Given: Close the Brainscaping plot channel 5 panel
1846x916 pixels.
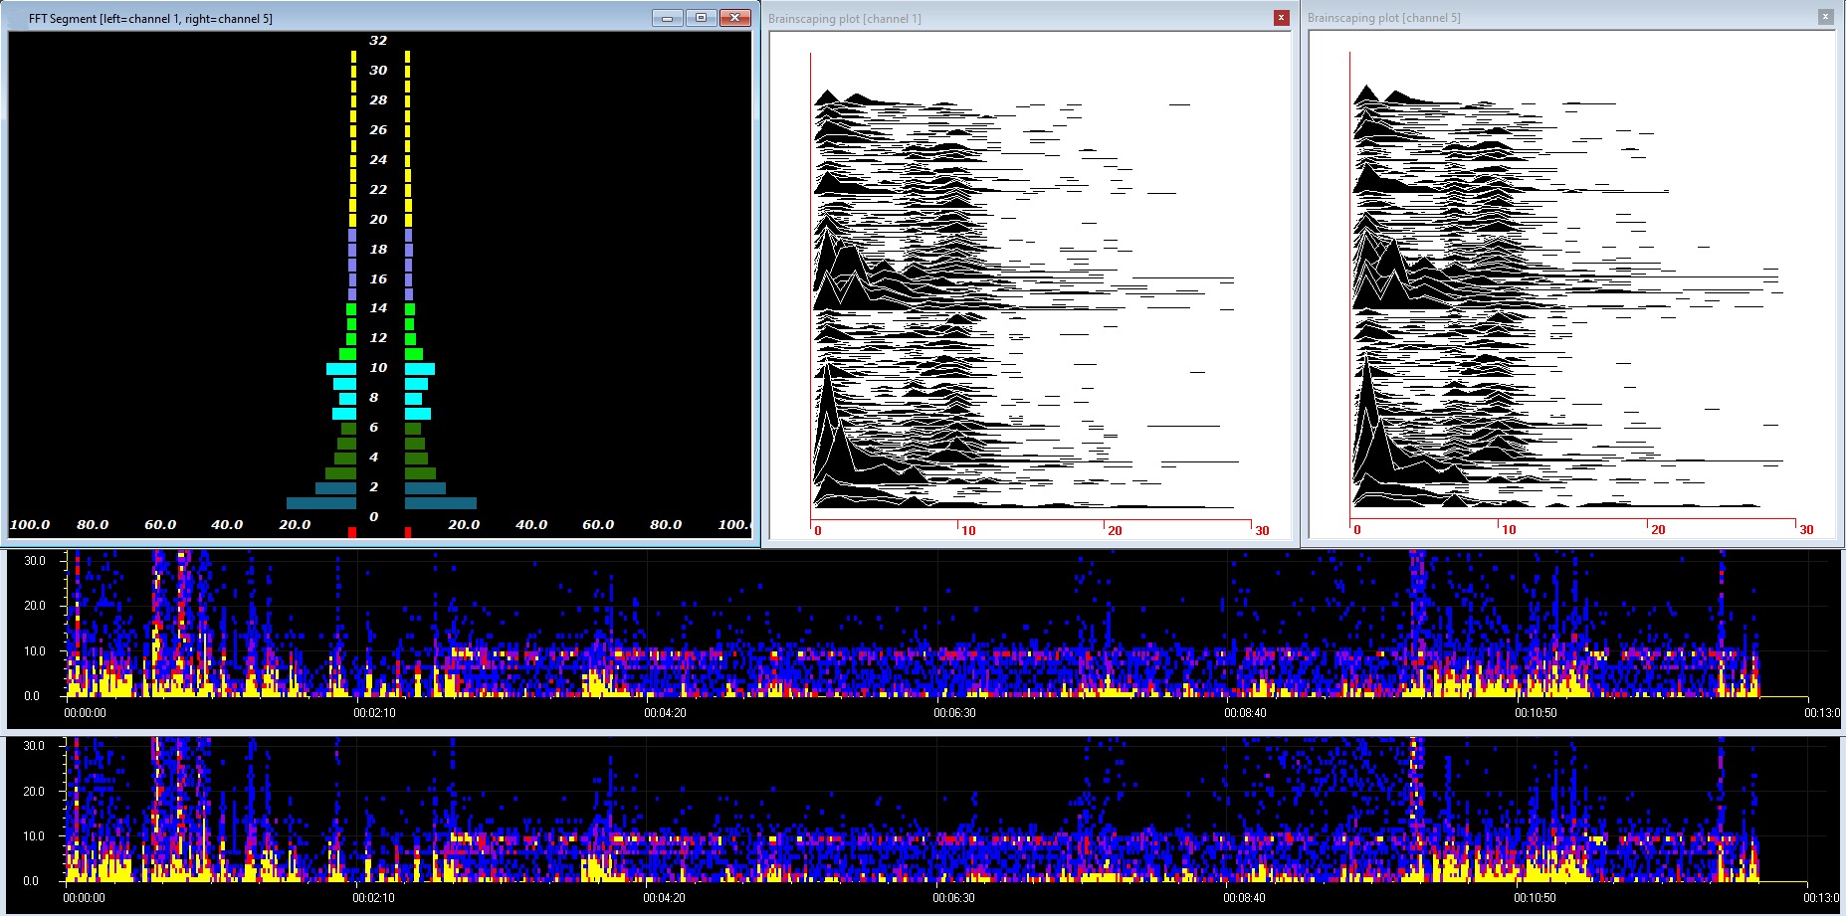Looking at the screenshot, I should 1824,17.
